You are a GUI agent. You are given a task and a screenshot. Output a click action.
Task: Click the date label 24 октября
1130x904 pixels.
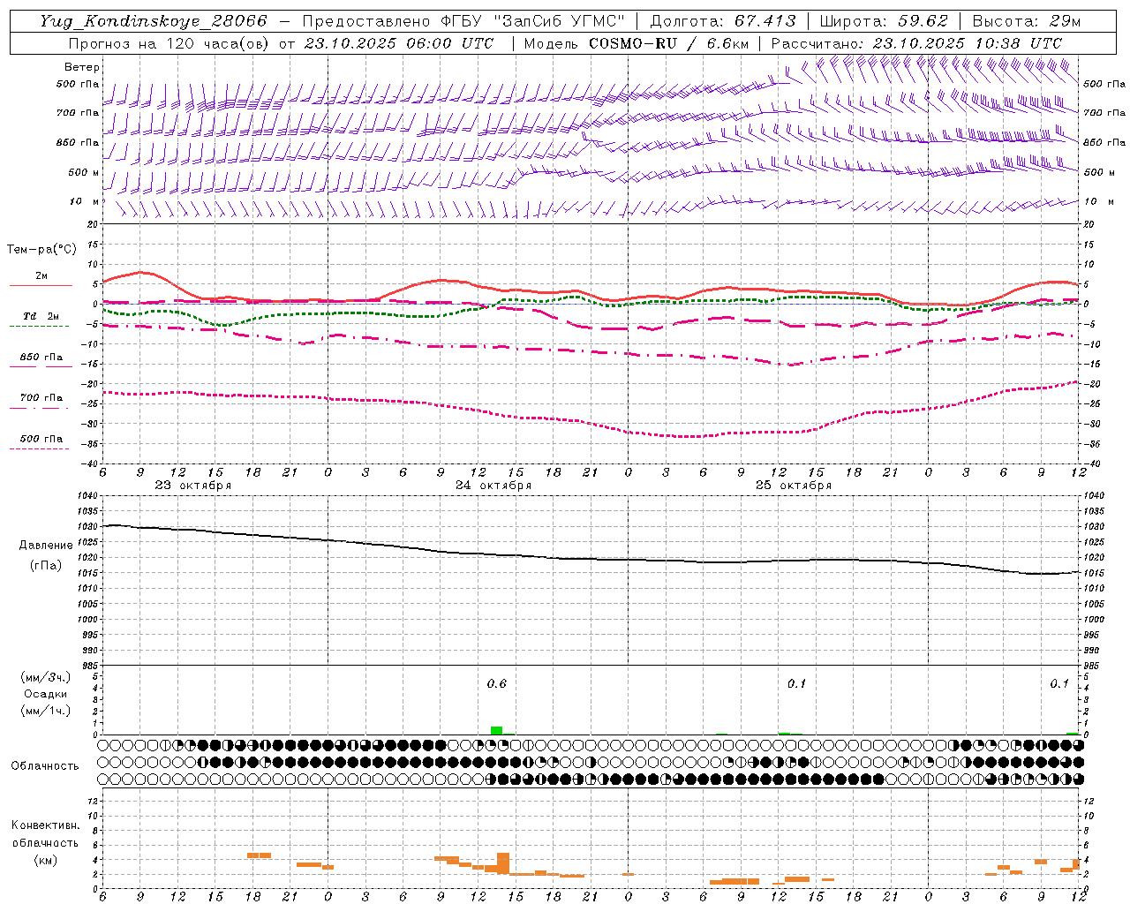point(493,486)
